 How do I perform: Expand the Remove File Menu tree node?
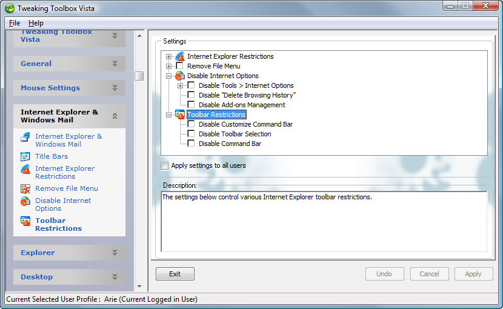pyautogui.click(x=168, y=67)
